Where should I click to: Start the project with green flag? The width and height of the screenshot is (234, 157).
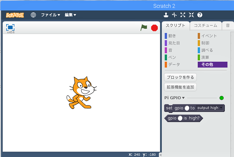pyautogui.click(x=144, y=28)
